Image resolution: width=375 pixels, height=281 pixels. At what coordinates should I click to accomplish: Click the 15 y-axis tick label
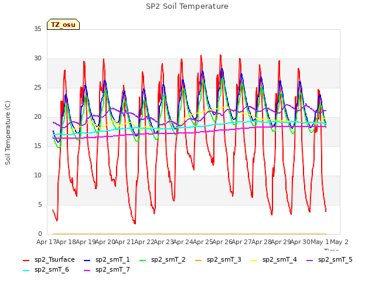coord(37,146)
